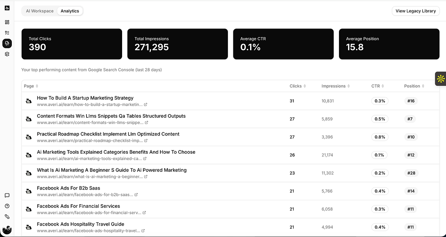
Task: Open external link for Startup Marketing Strategy page
Action: [146, 105]
